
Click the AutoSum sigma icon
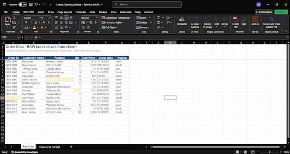coord(159,18)
